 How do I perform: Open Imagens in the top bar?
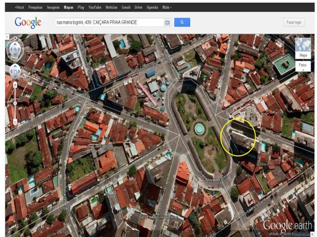(53, 7)
